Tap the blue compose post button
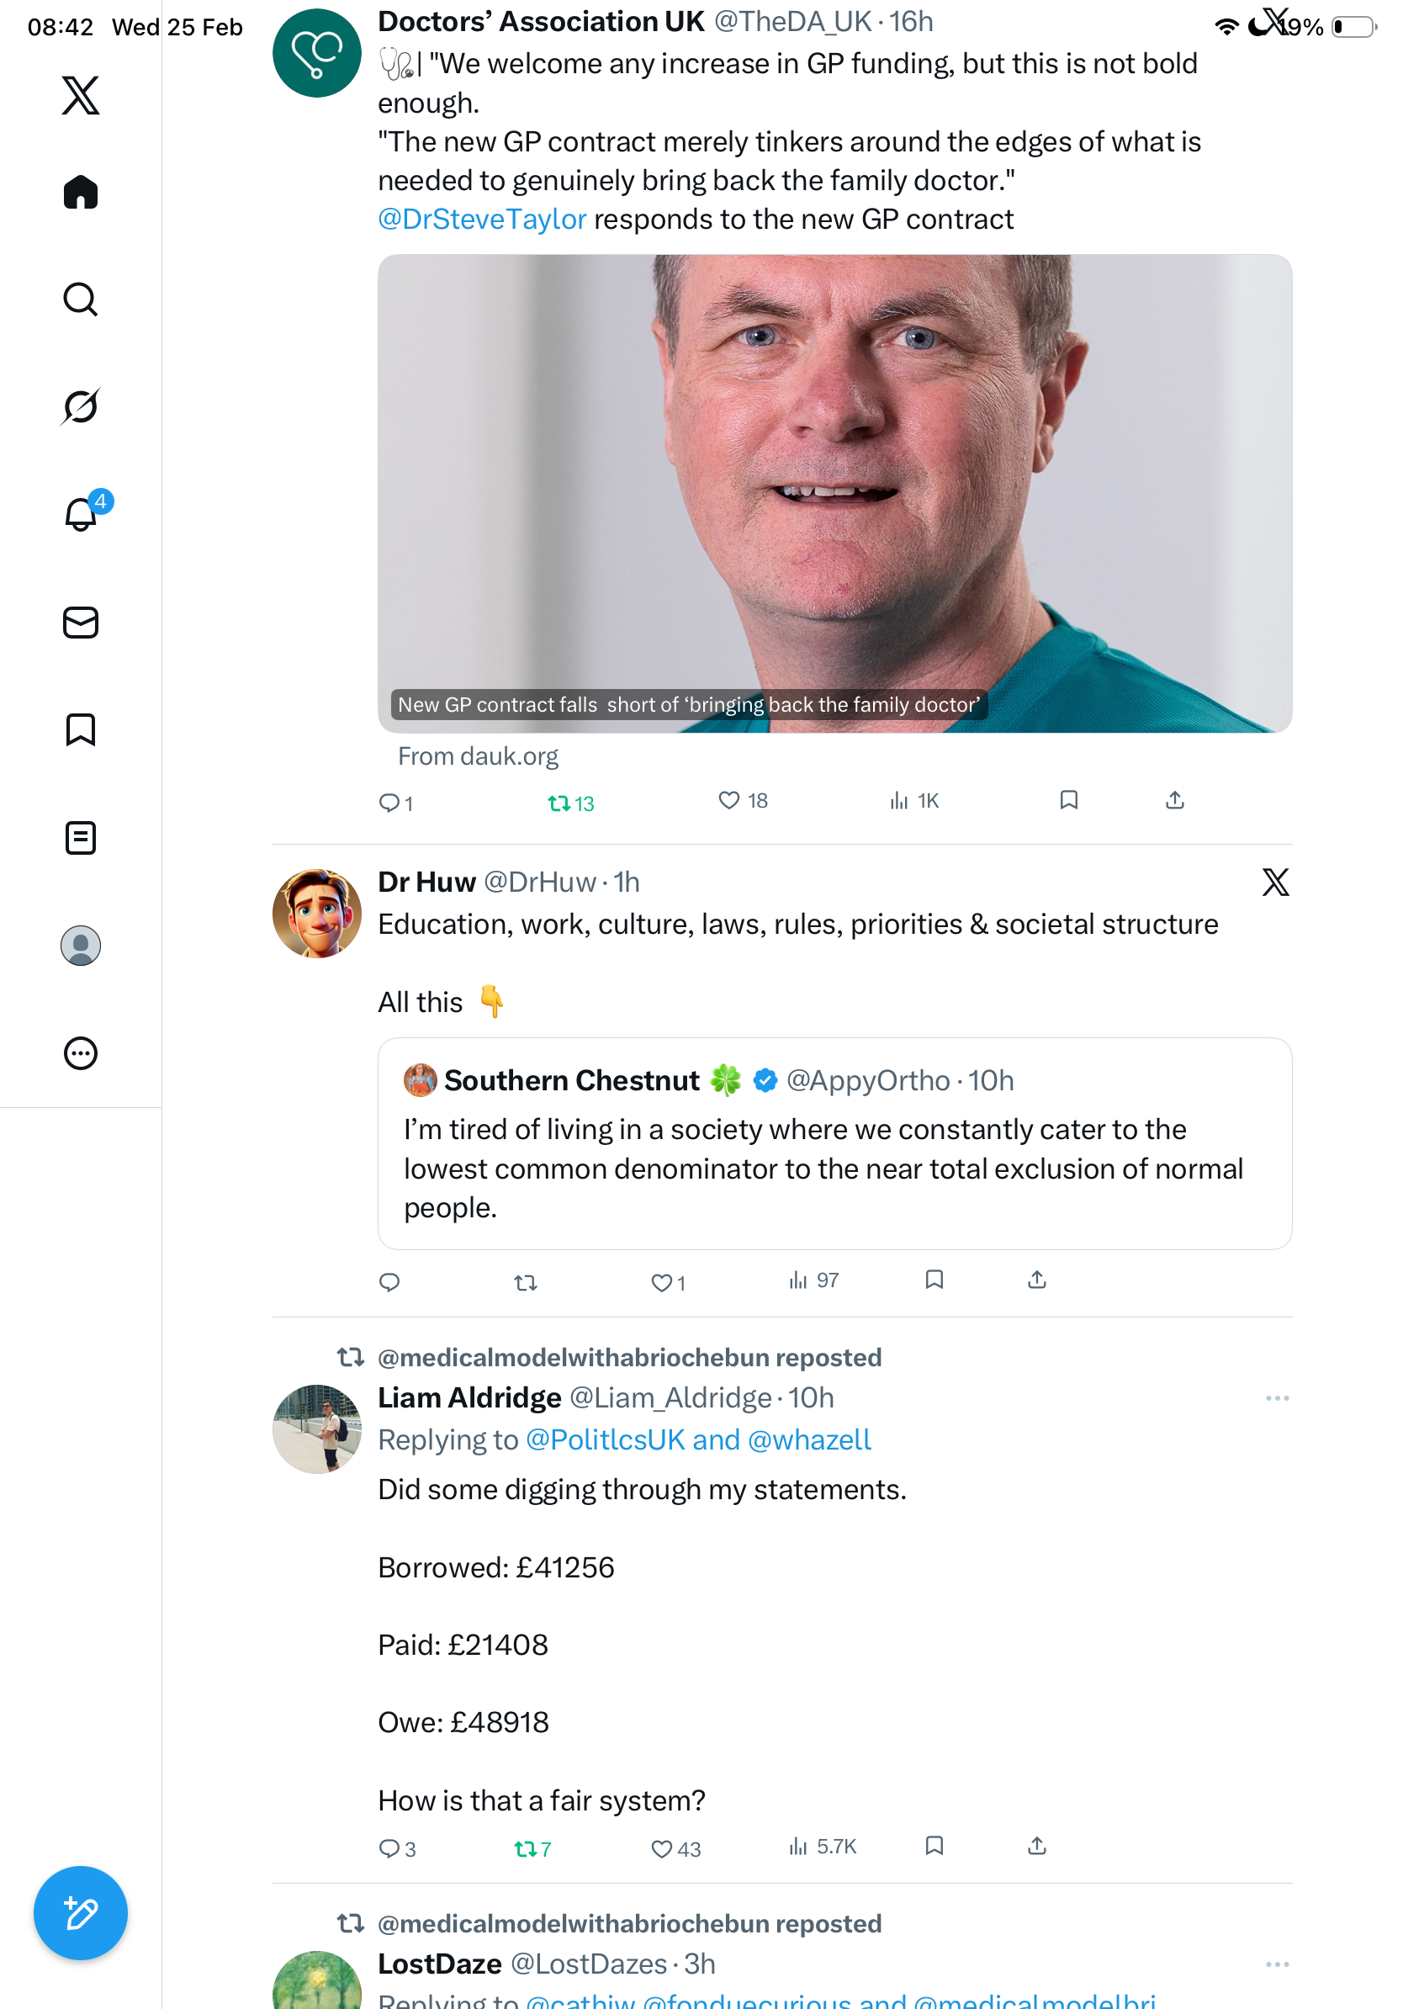 click(81, 1913)
